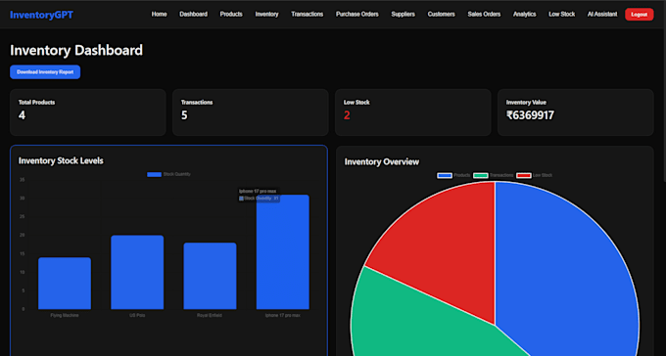Go to the Home page
This screenshot has width=666, height=356.
pyautogui.click(x=160, y=14)
